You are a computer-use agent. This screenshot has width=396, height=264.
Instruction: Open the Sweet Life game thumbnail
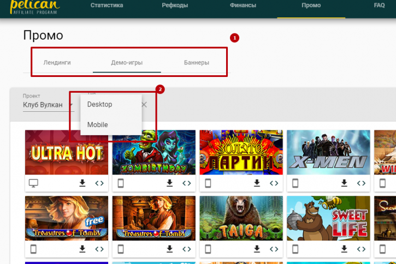[x=329, y=218]
